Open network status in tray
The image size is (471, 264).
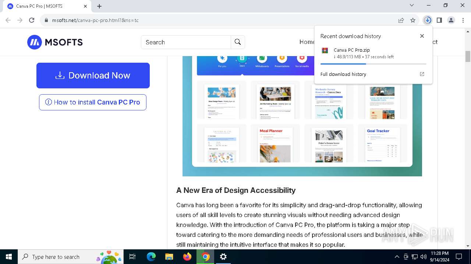click(x=415, y=257)
